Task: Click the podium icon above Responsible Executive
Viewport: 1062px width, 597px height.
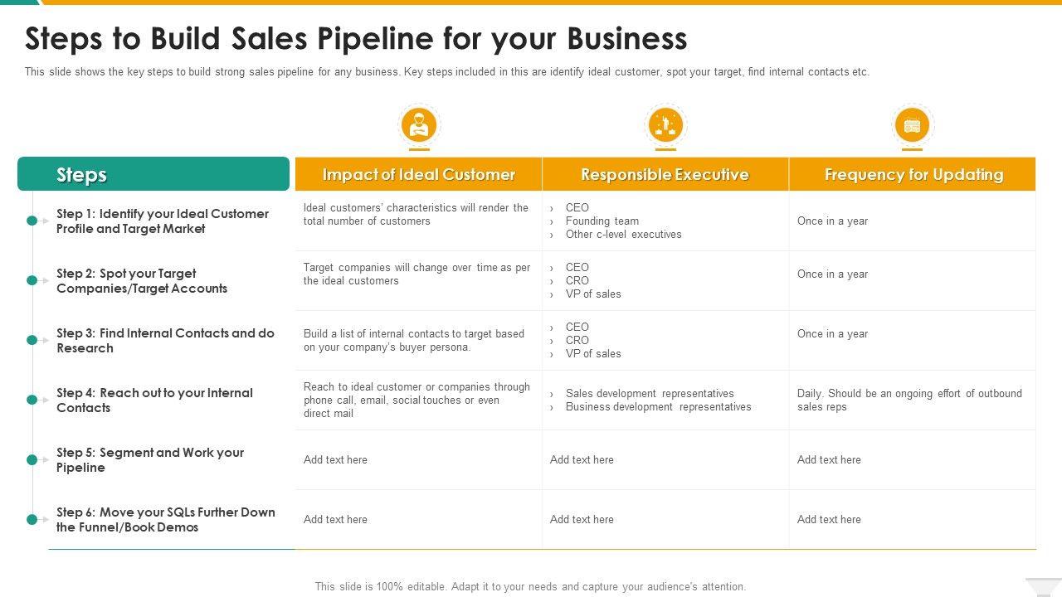Action: coord(665,125)
